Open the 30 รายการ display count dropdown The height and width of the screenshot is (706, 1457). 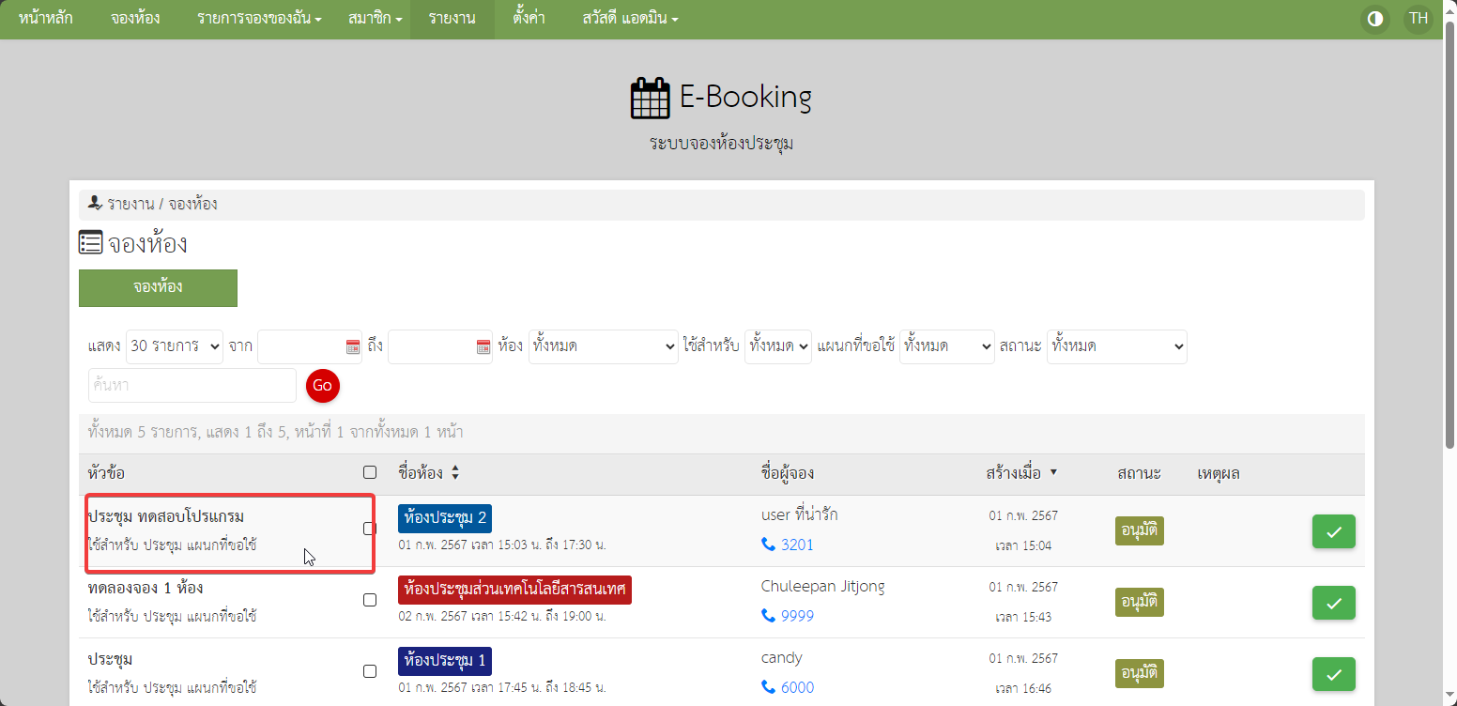(x=175, y=346)
